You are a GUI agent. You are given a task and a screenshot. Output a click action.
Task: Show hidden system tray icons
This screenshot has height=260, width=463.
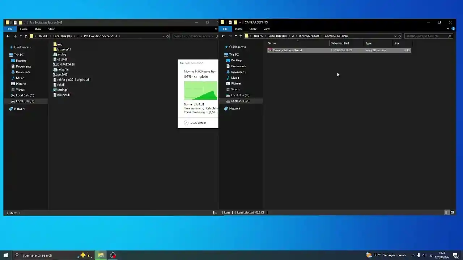point(413,255)
